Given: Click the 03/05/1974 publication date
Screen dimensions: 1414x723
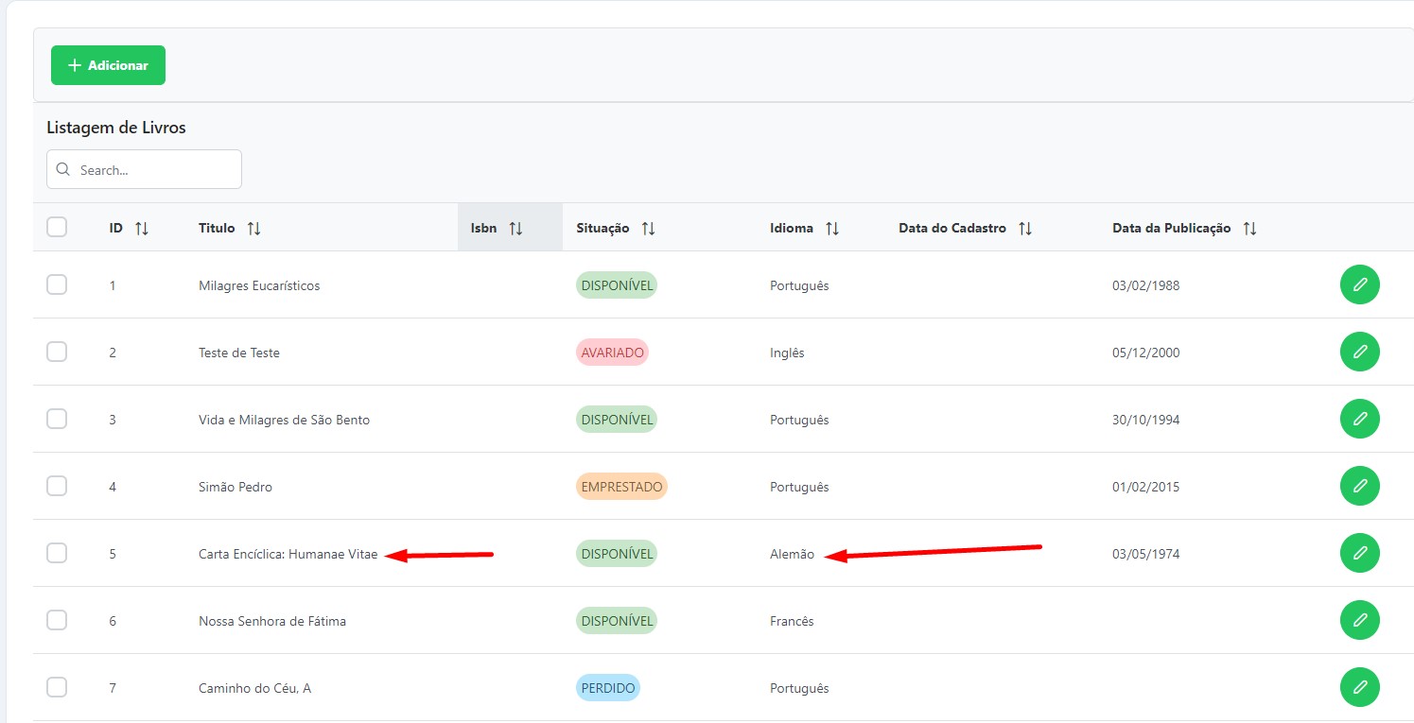Looking at the screenshot, I should pyautogui.click(x=1145, y=554).
